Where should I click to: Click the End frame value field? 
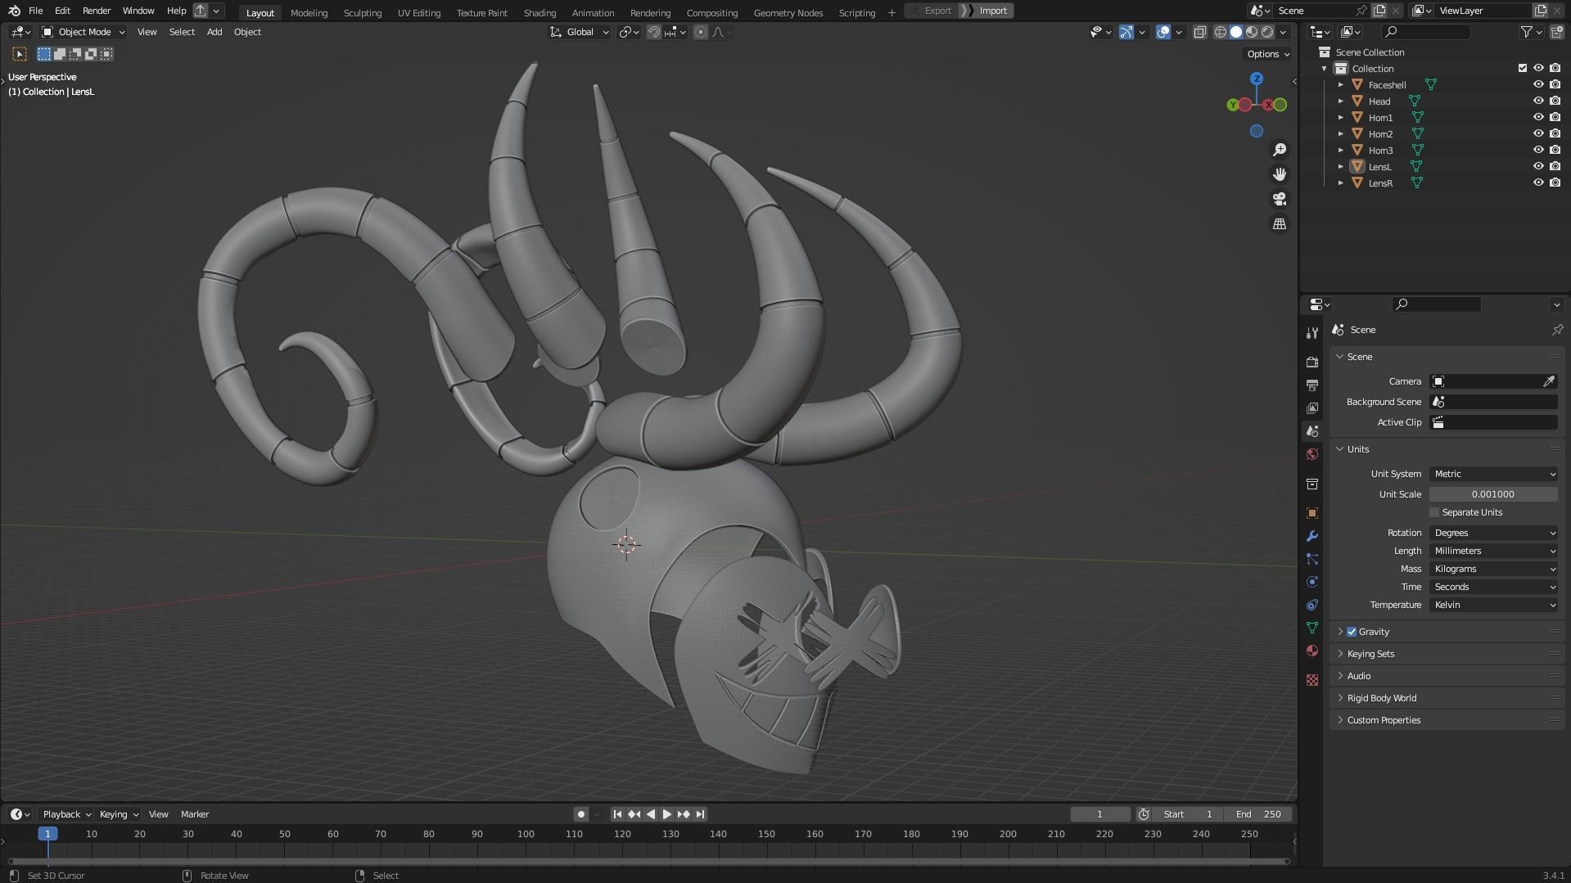pos(1258,814)
